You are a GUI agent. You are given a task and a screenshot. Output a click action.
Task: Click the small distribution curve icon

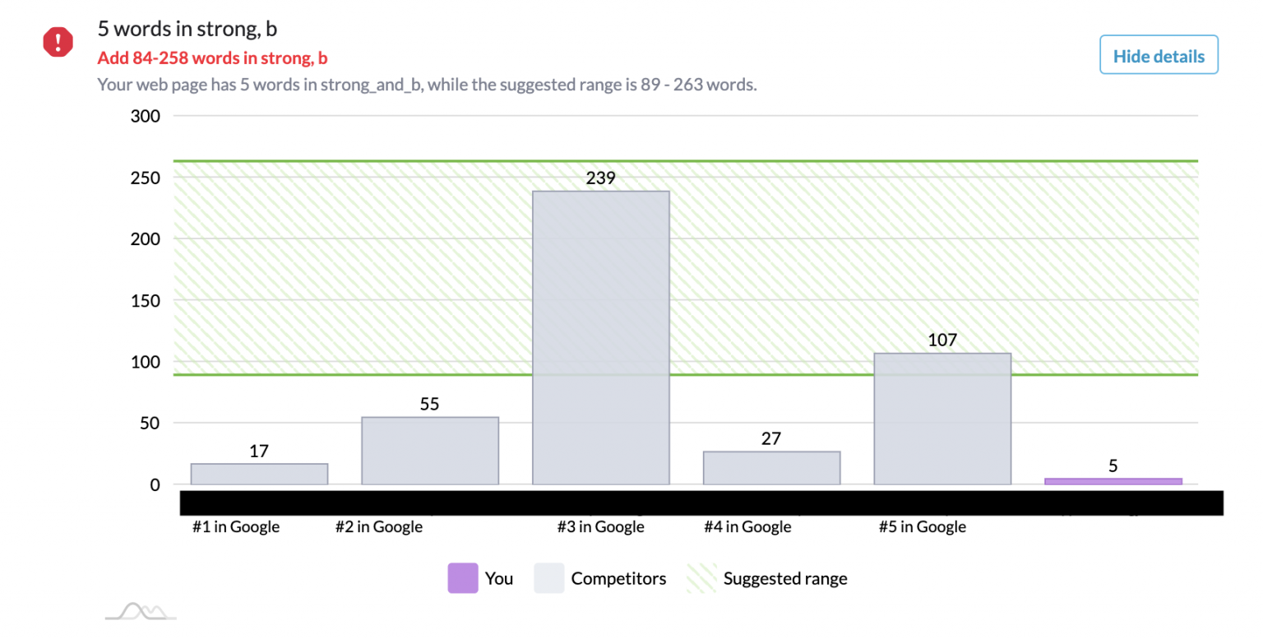tap(141, 610)
